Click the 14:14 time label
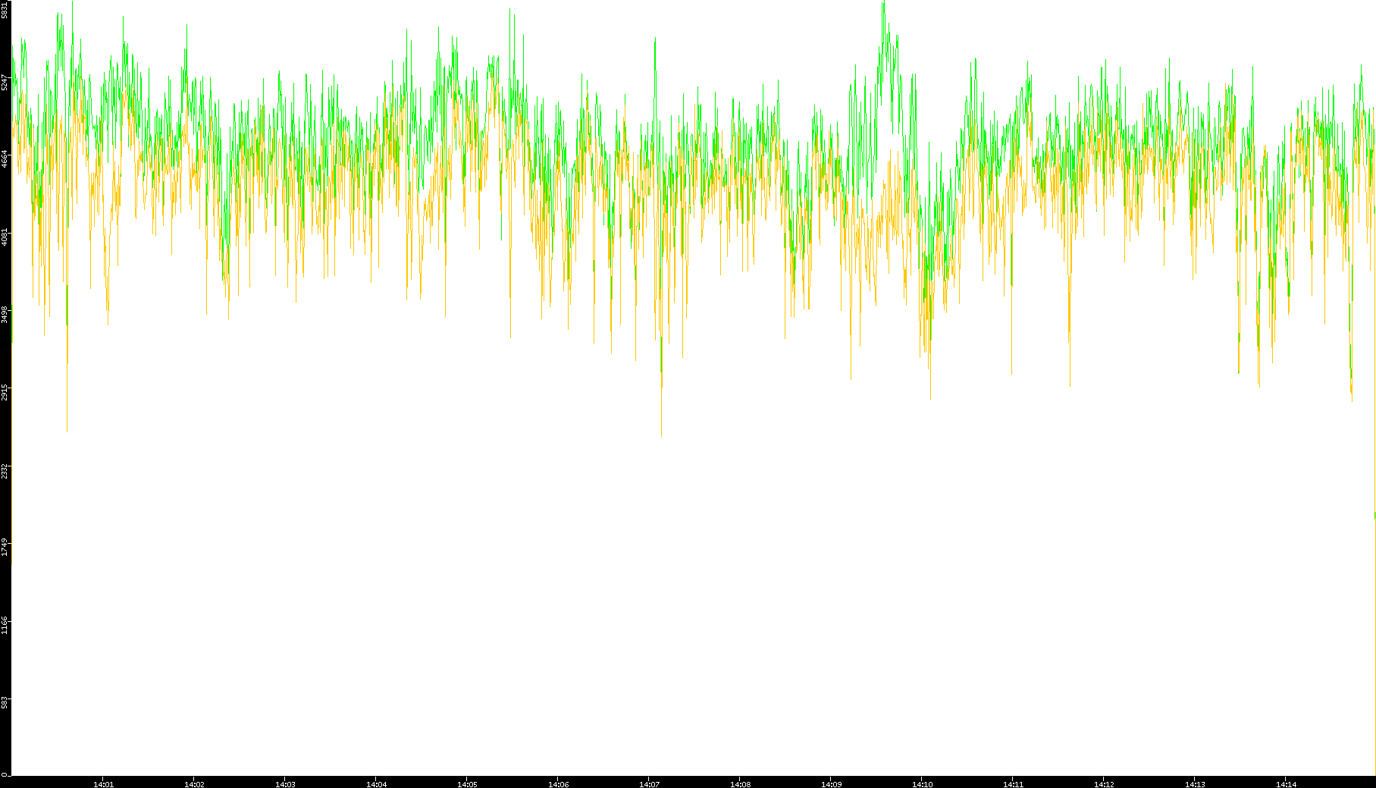The width and height of the screenshot is (1376, 788). coord(1286,784)
